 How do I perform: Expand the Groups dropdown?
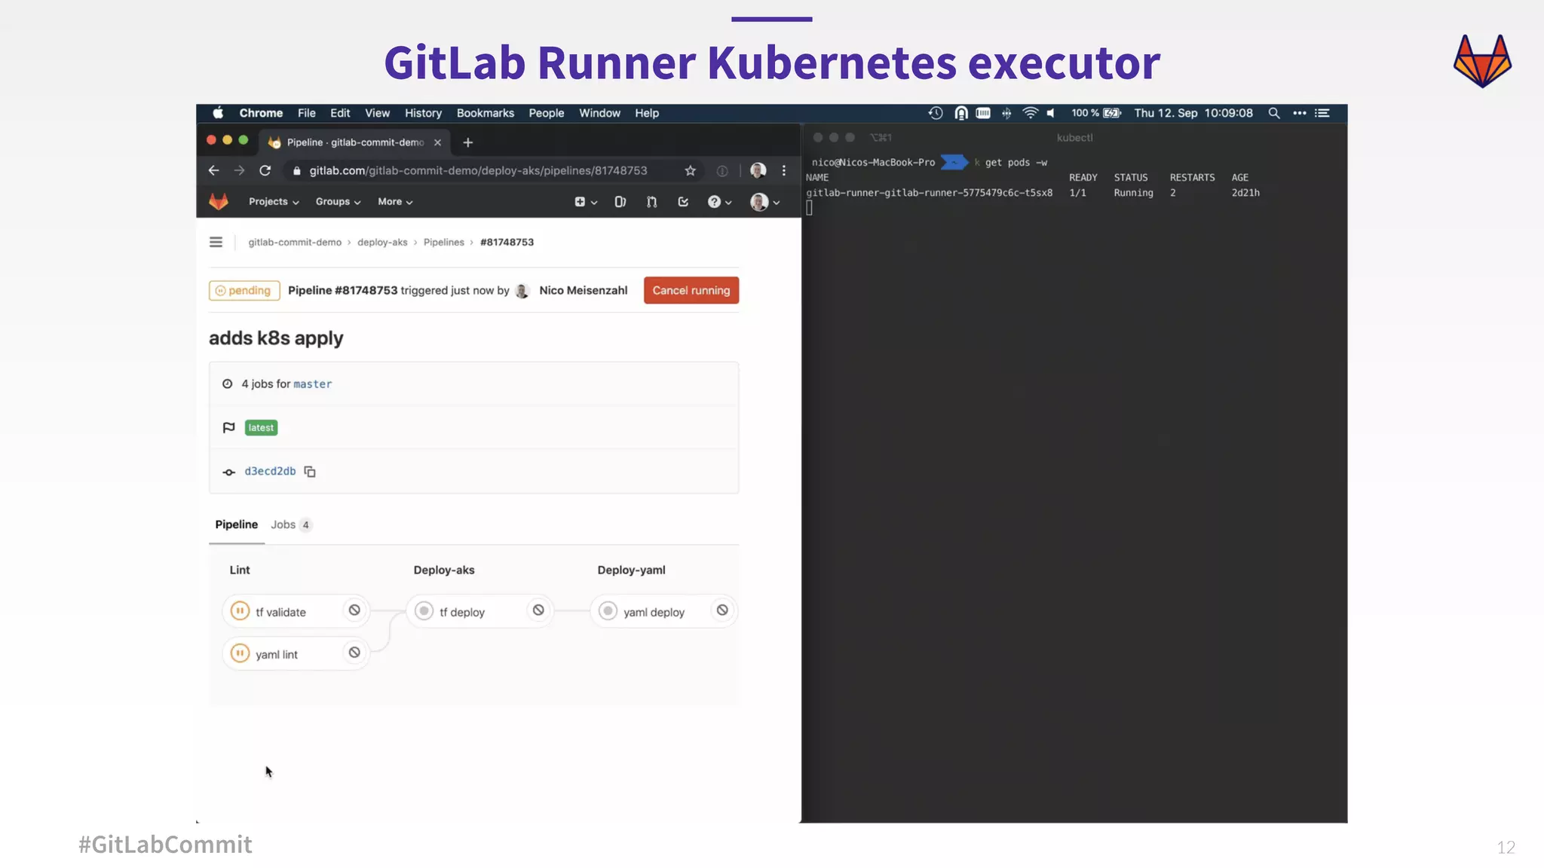point(338,202)
